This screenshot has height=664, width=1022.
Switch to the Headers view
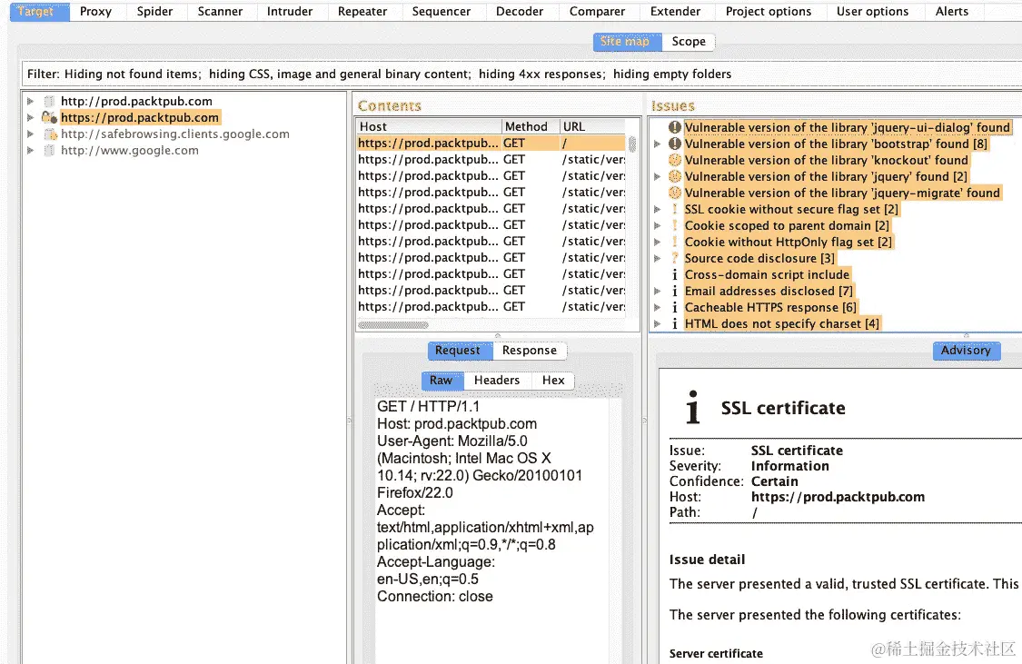(497, 380)
